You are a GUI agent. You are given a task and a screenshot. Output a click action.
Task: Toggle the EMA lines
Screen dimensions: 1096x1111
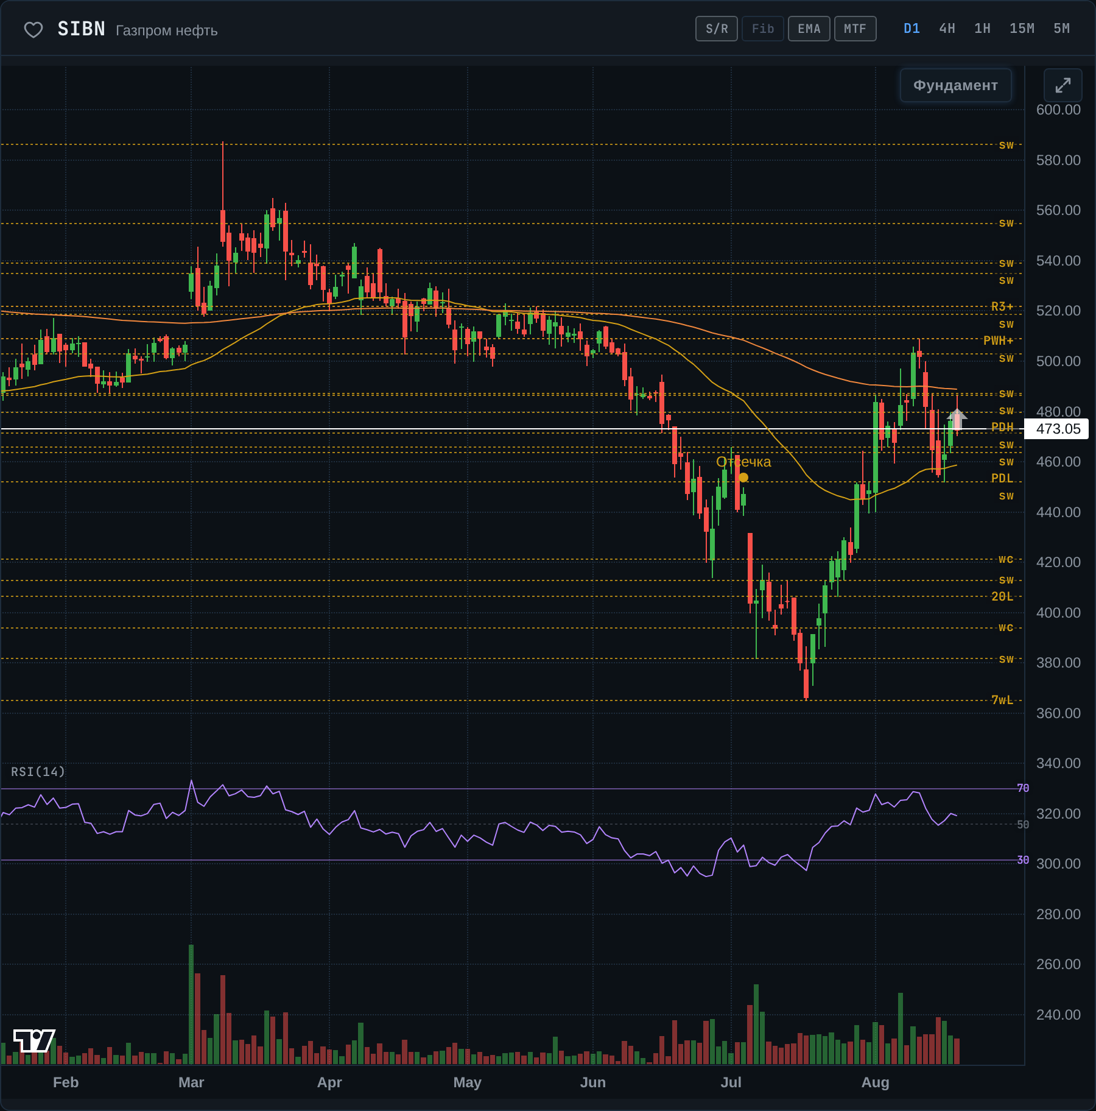click(809, 29)
